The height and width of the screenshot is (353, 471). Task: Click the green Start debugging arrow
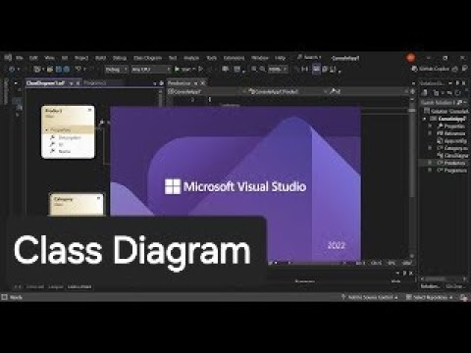[177, 69]
